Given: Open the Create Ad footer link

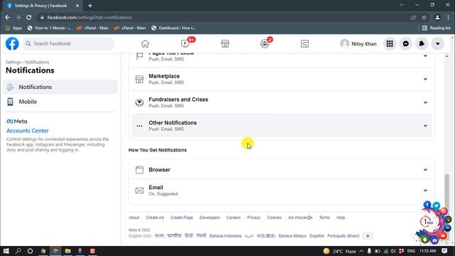Looking at the screenshot, I should [155, 218].
